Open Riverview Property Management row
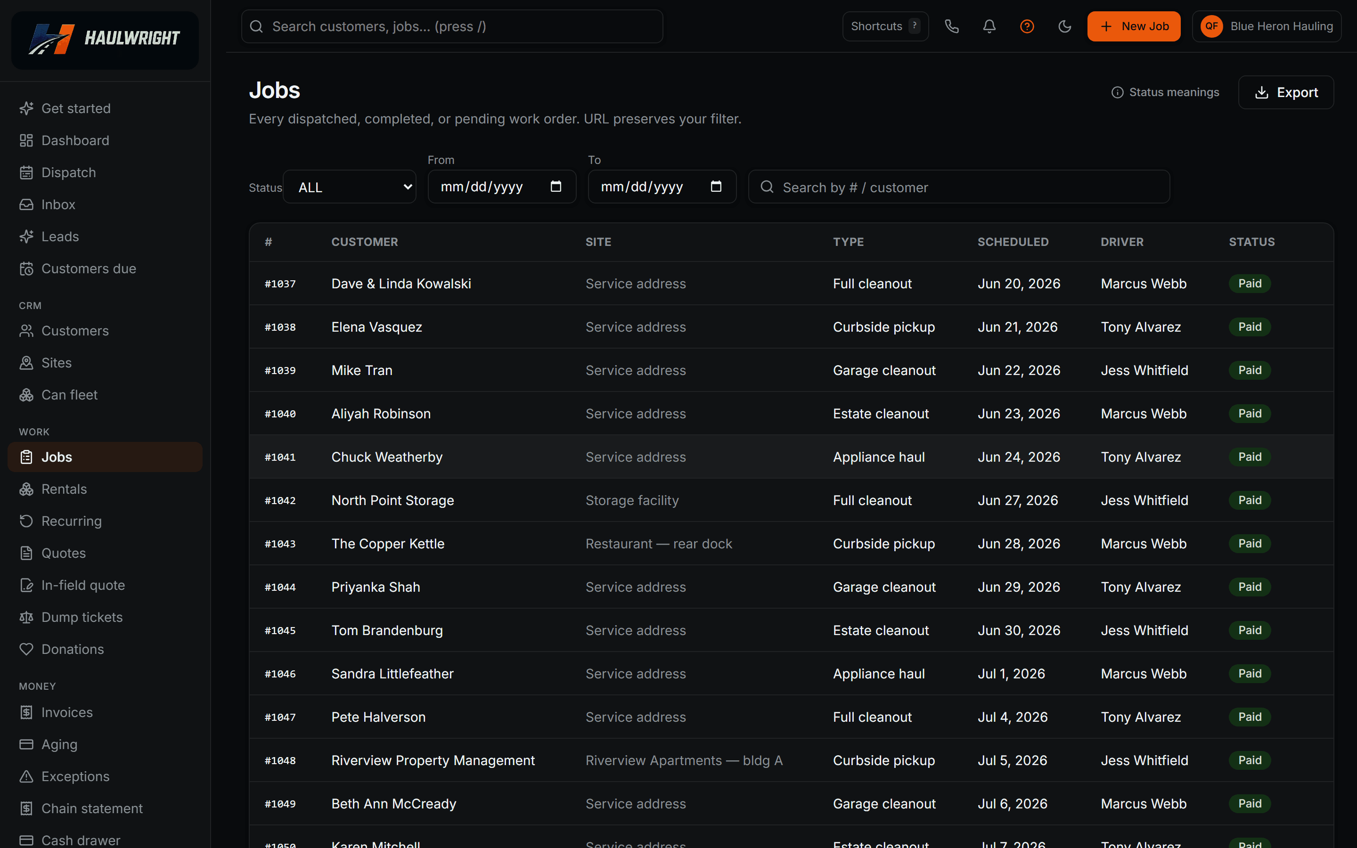Image resolution: width=1357 pixels, height=848 pixels. point(791,760)
